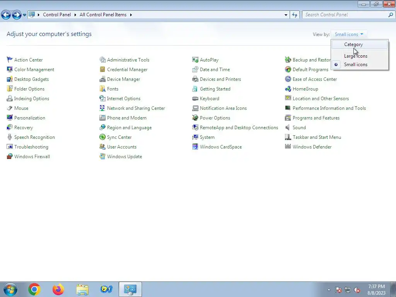Viewport: 396px width, 297px height.
Task: Open Notification Area Icons
Action: tap(223, 108)
